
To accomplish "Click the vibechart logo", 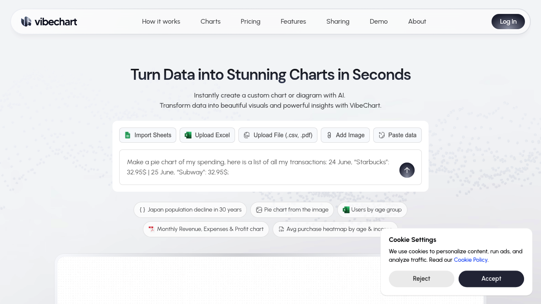I will tap(49, 22).
